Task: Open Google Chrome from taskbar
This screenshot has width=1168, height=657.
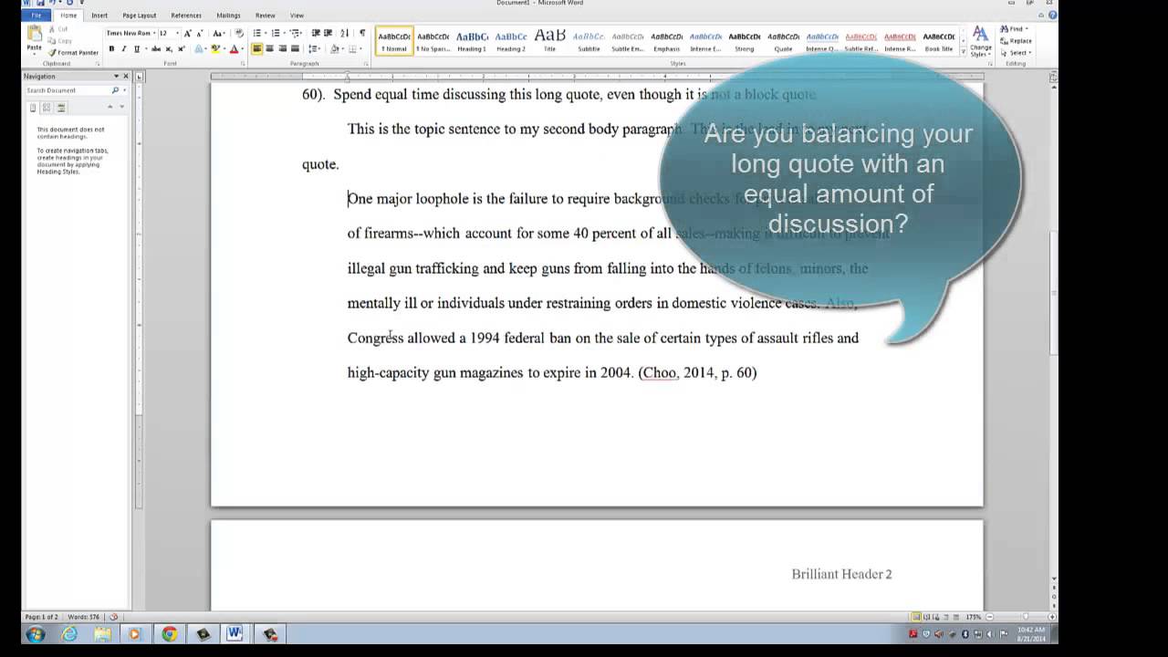Action: (x=170, y=634)
